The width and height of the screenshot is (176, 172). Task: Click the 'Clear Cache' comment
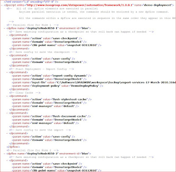24,93
